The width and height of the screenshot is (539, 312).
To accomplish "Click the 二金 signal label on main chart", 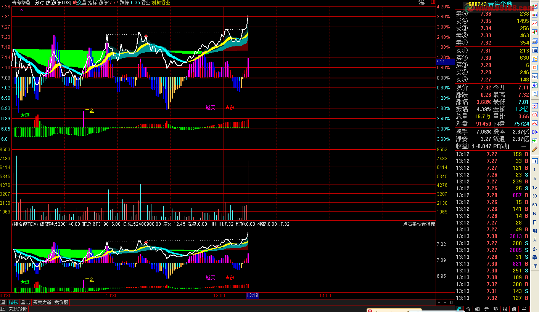I will click(x=89, y=111).
